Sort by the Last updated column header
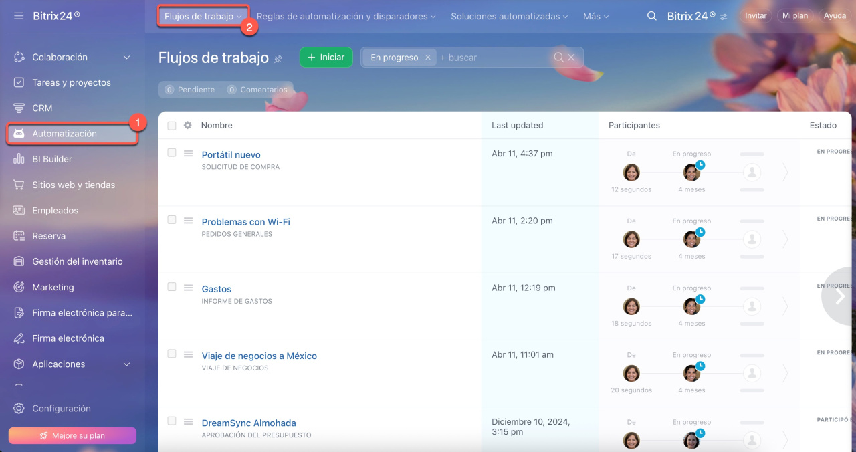The height and width of the screenshot is (452, 856). pyautogui.click(x=518, y=125)
